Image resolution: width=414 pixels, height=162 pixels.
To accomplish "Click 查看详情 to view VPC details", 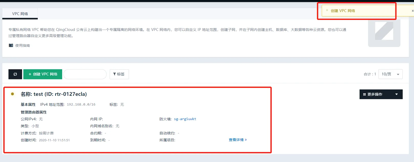I will (x=238, y=140).
